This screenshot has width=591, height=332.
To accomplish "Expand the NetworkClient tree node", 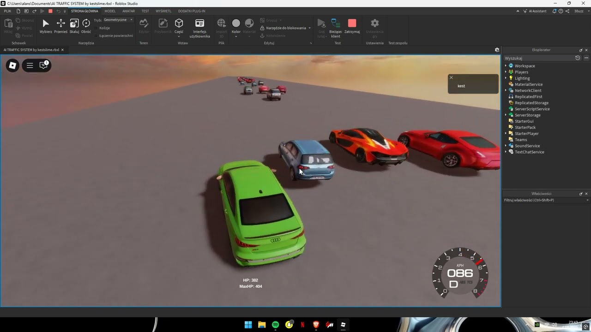I will pos(506,90).
